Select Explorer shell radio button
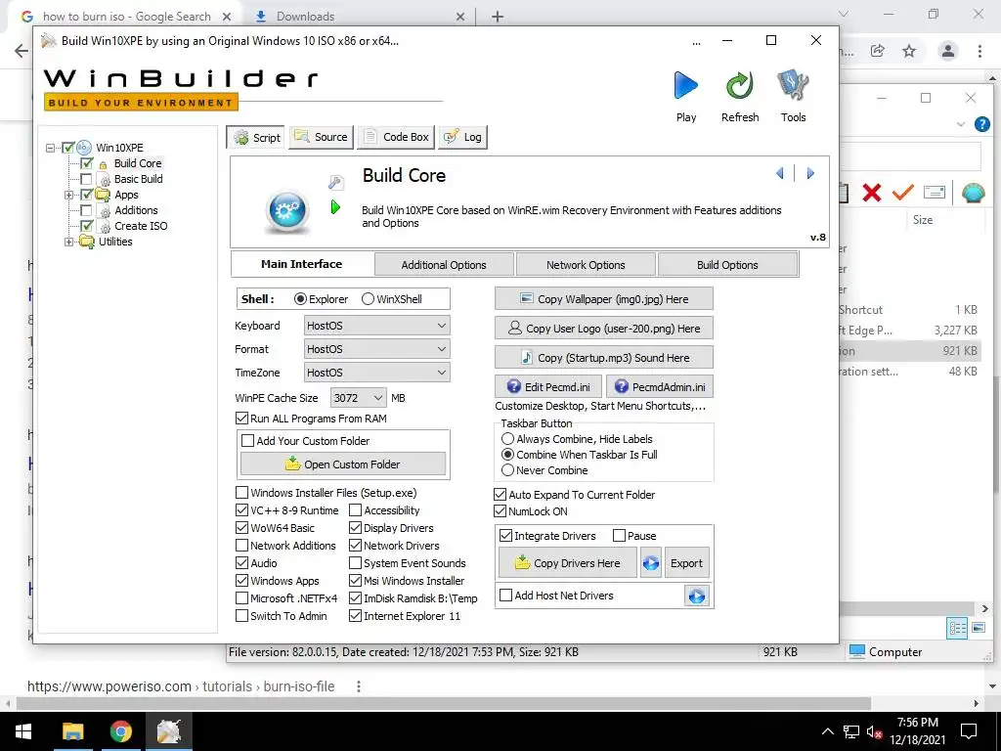1001x751 pixels. tap(300, 299)
